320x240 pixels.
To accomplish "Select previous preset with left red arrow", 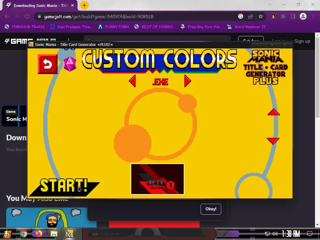I will pos(132,81).
